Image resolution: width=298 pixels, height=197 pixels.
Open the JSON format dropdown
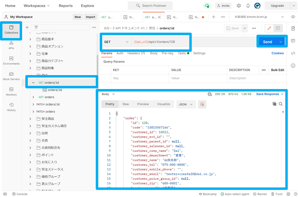(x=186, y=104)
